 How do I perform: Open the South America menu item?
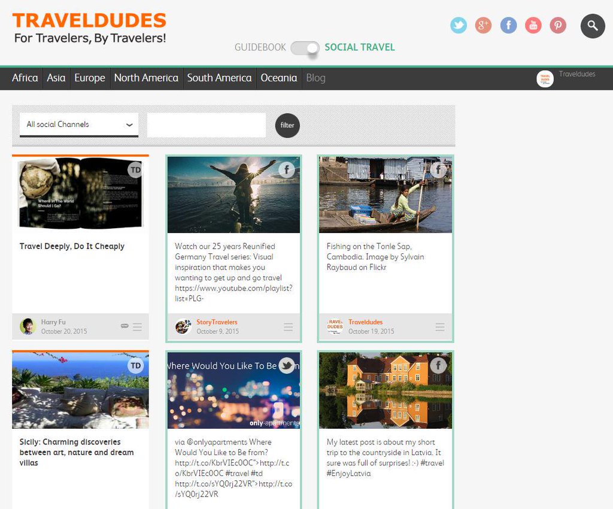pyautogui.click(x=219, y=78)
